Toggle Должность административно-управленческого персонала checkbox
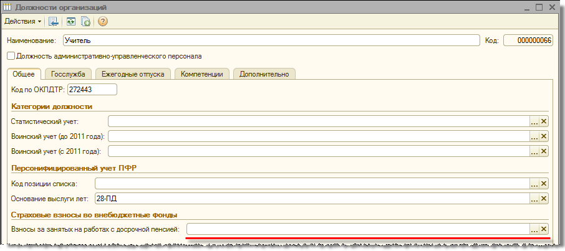The width and height of the screenshot is (565, 251). (x=11, y=56)
